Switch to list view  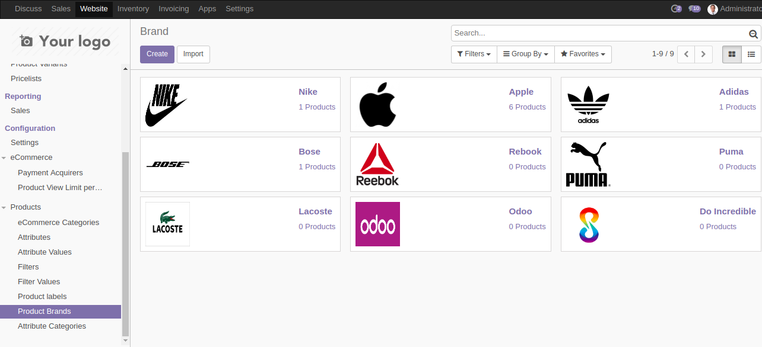point(751,54)
